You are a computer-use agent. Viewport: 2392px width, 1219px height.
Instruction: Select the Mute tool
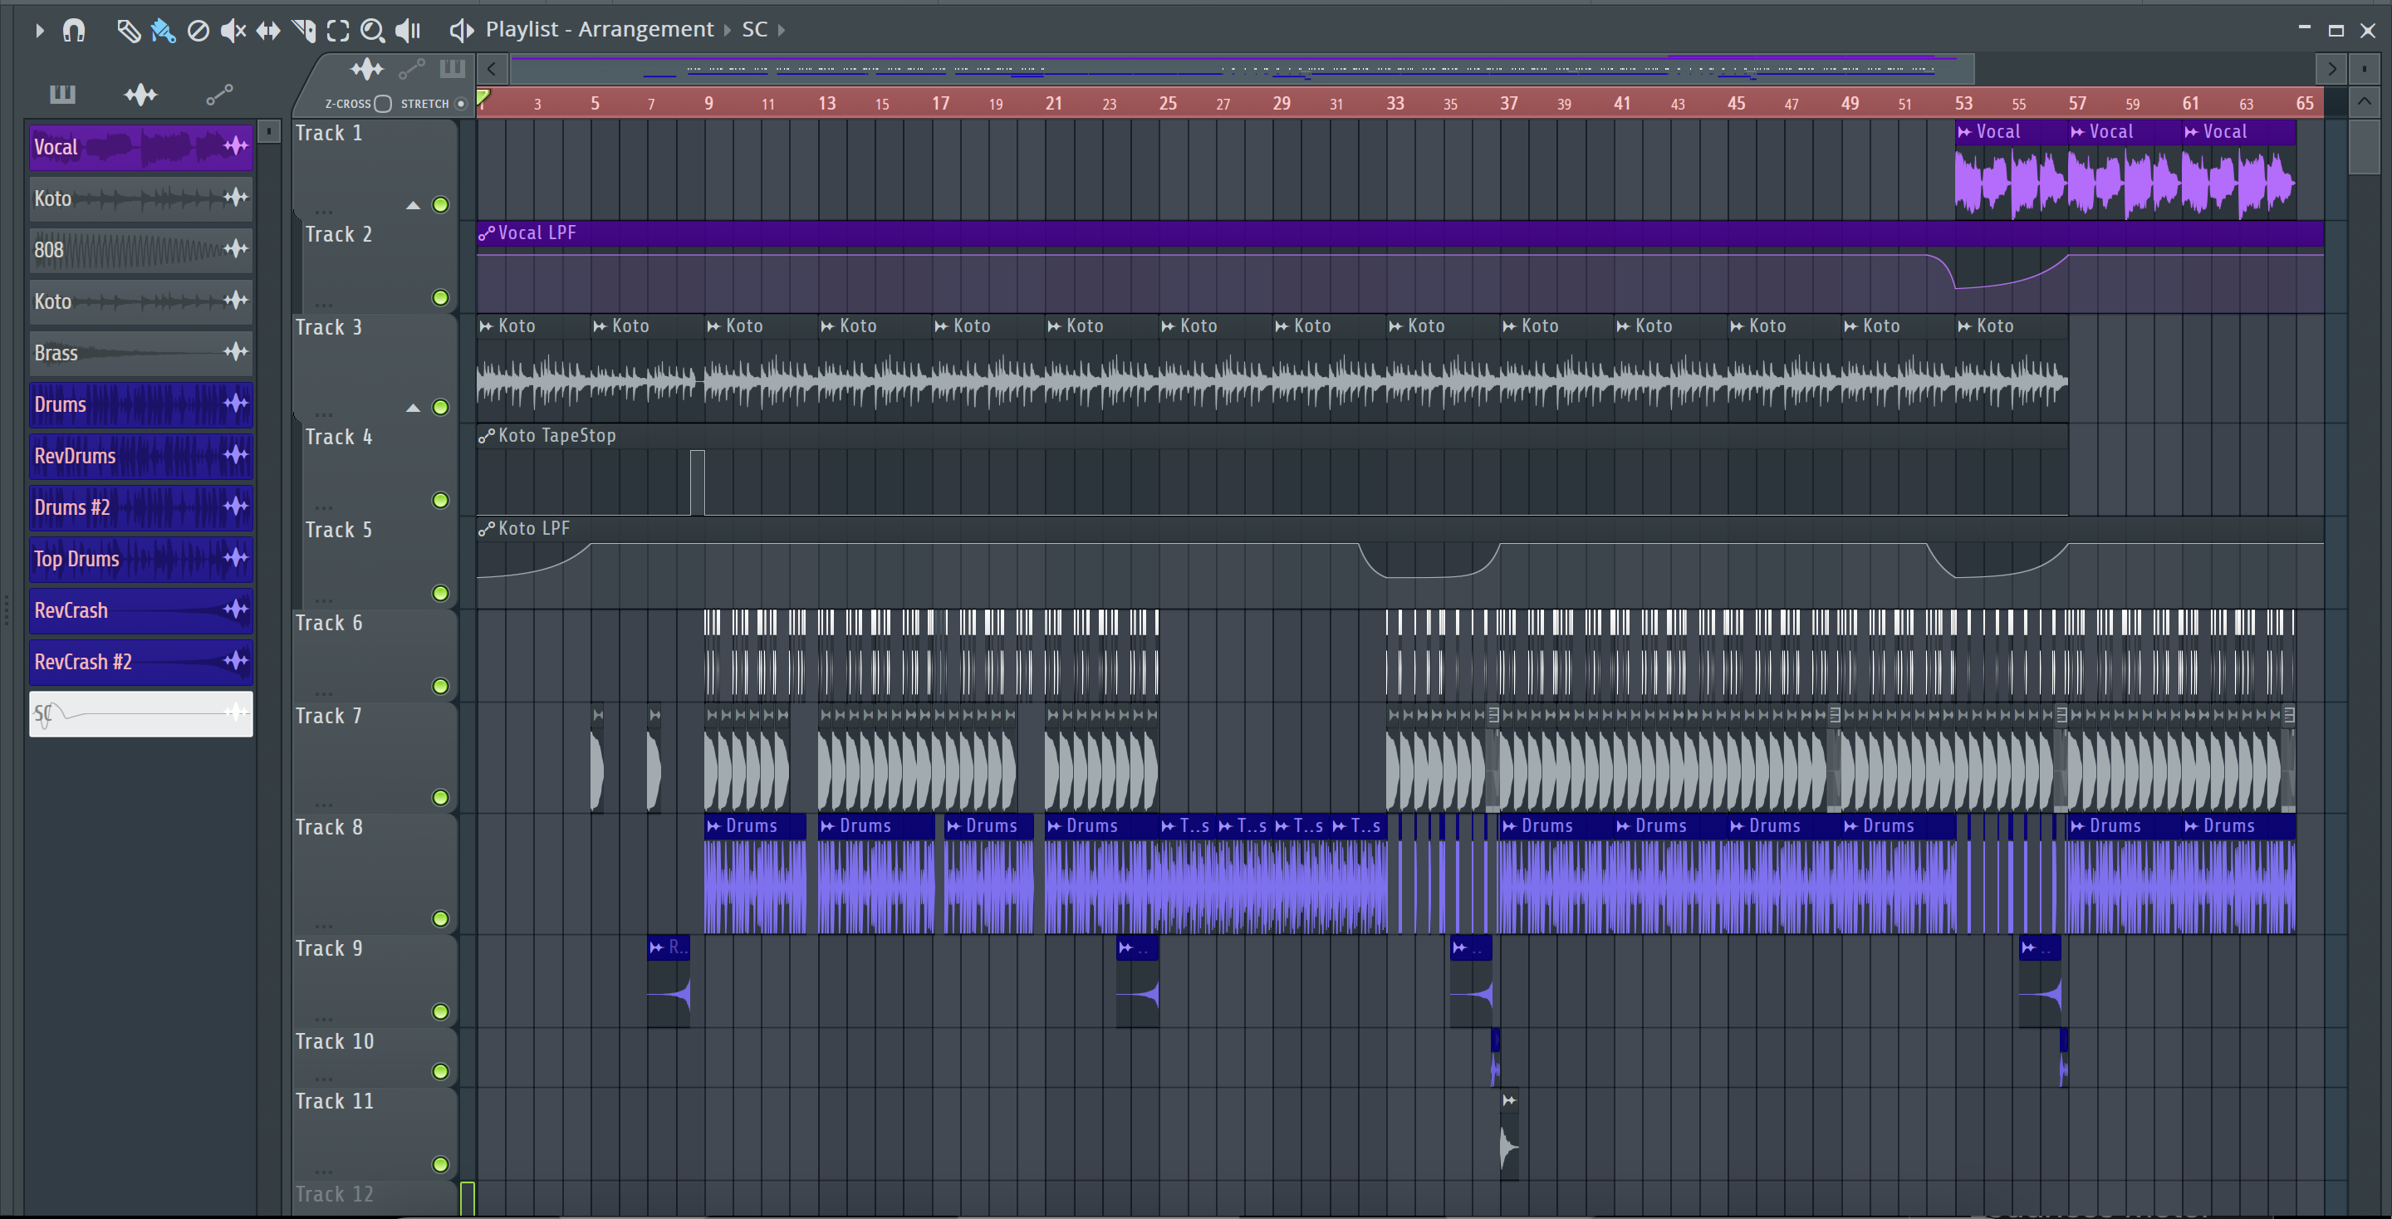tap(233, 31)
